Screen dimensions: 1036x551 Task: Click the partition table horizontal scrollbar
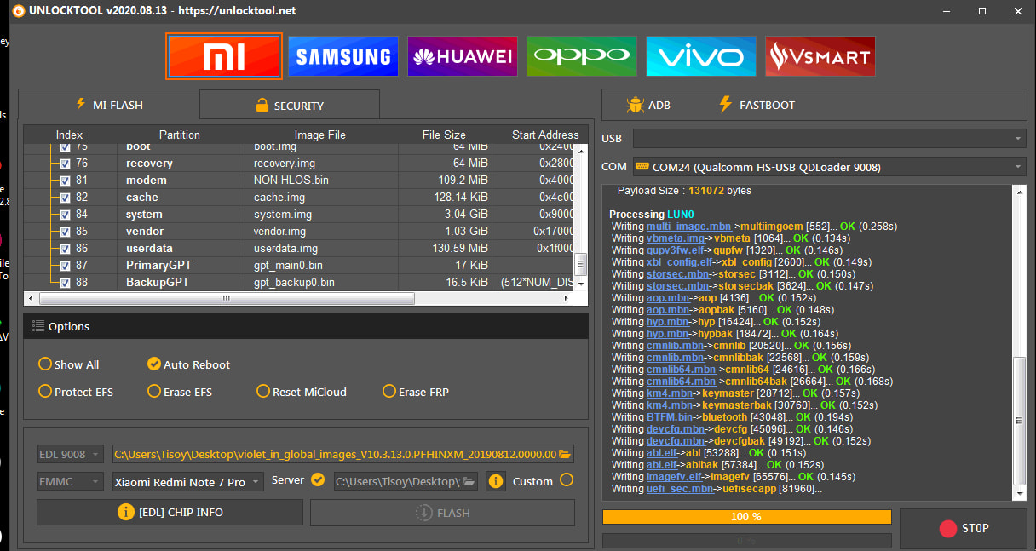[227, 299]
